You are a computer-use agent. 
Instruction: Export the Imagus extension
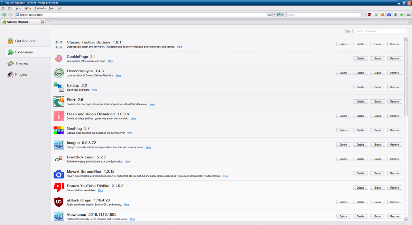[x=378, y=145]
